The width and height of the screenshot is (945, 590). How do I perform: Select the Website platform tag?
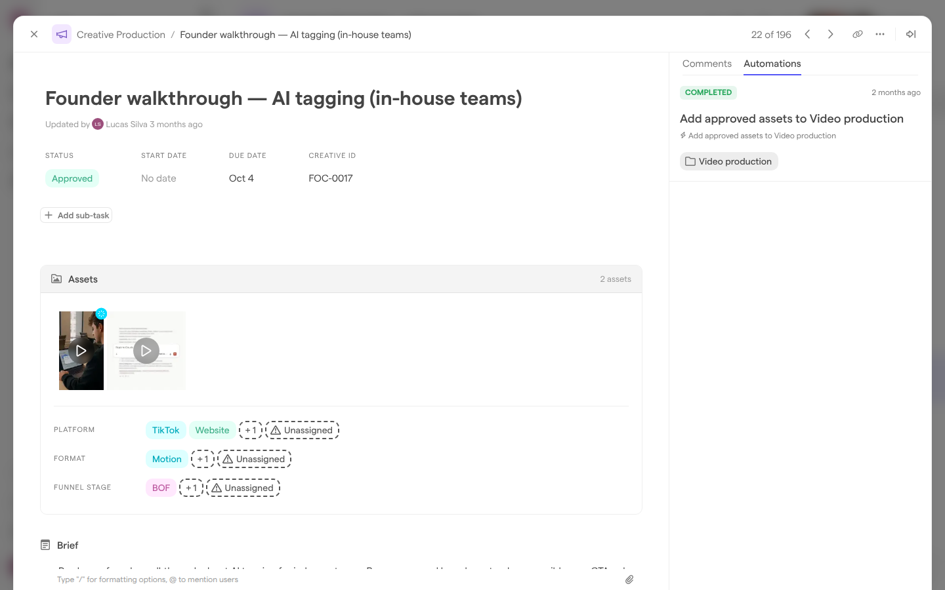(x=212, y=430)
